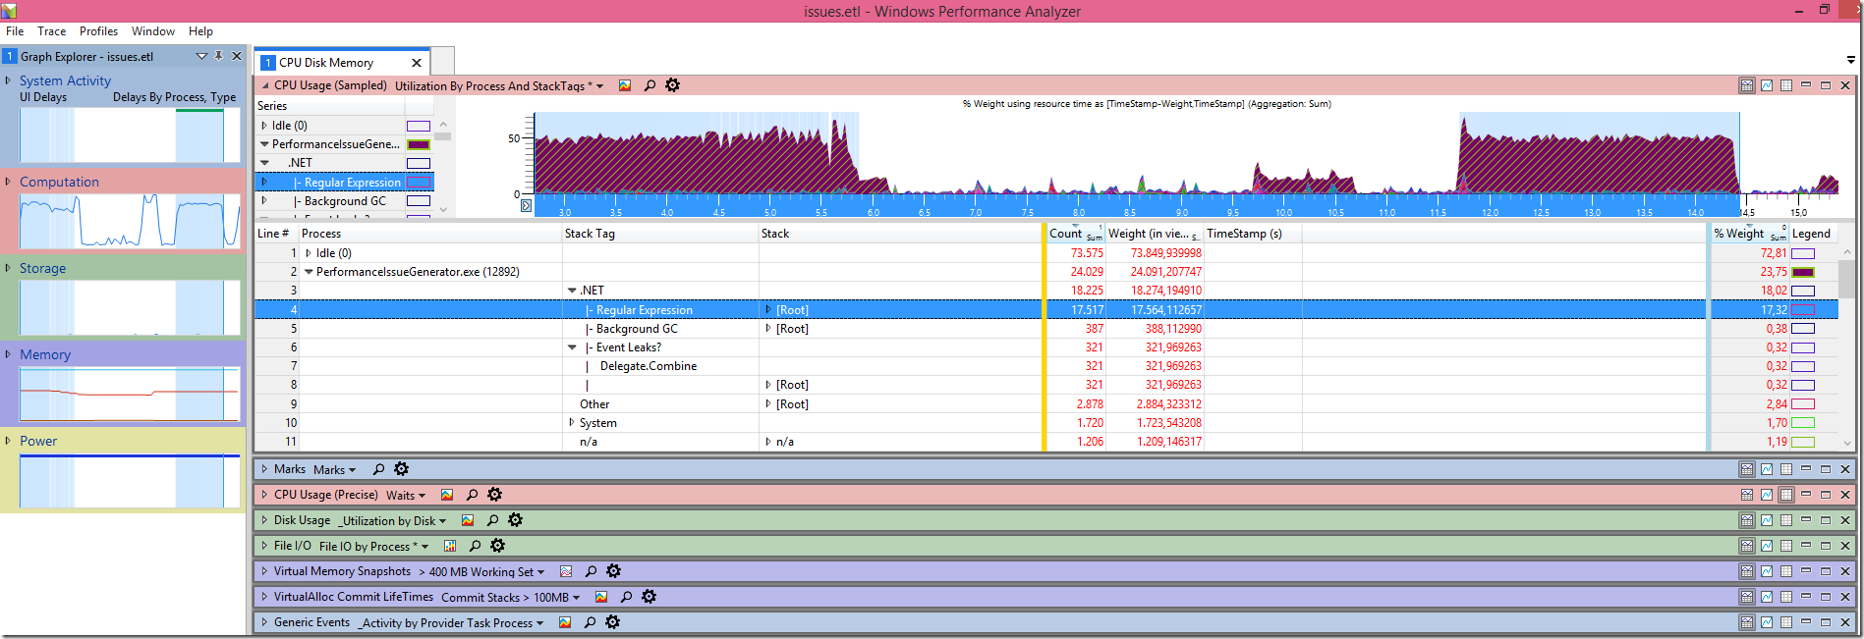Open the search tool in Disk Usage
Viewport: 1864px width, 639px height.
click(492, 520)
